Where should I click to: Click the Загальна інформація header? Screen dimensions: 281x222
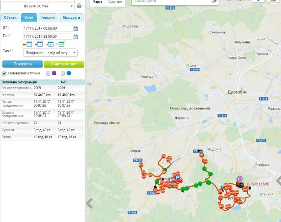(x=19, y=82)
